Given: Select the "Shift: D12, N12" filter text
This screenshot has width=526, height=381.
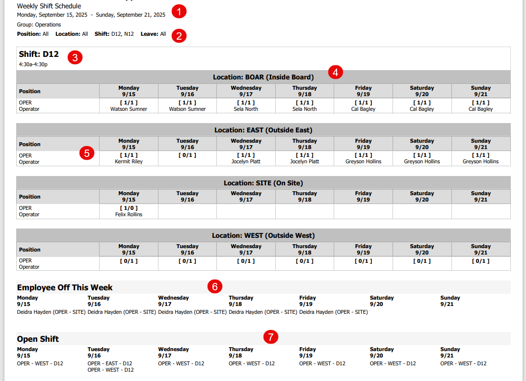Looking at the screenshot, I should tap(114, 34).
